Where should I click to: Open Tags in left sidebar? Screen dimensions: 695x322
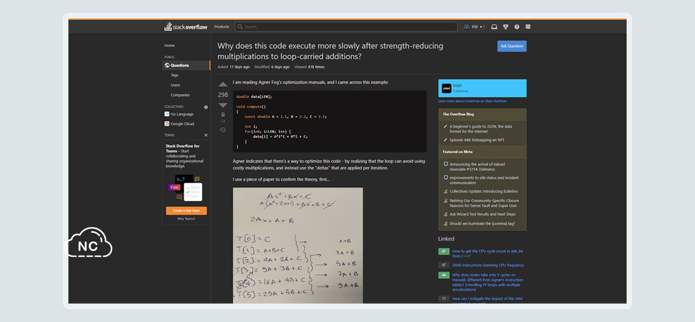tap(175, 75)
